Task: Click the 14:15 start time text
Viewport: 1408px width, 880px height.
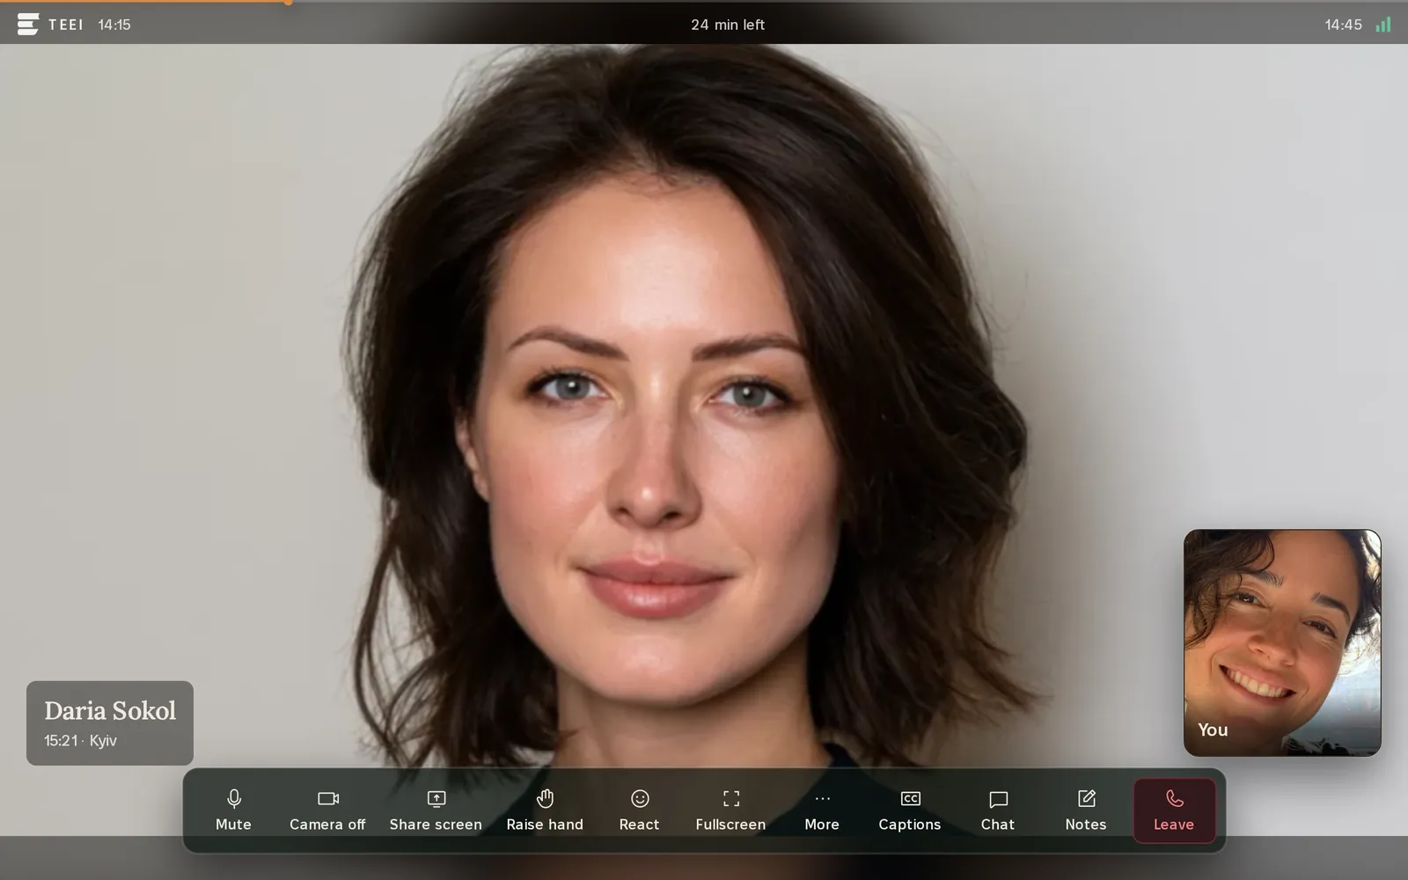Action: pos(114,25)
